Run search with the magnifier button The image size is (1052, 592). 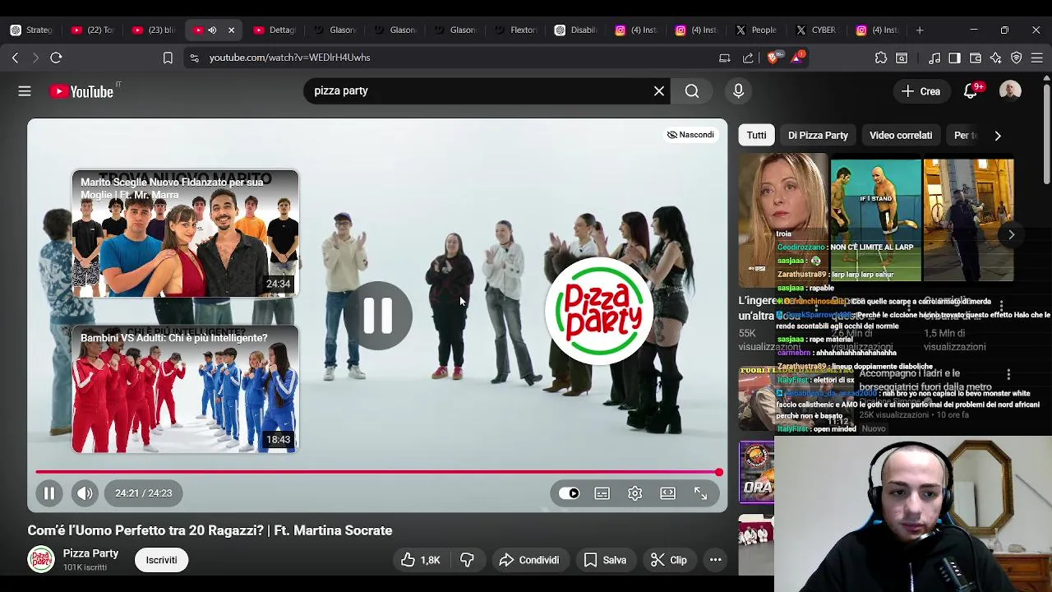(x=692, y=91)
